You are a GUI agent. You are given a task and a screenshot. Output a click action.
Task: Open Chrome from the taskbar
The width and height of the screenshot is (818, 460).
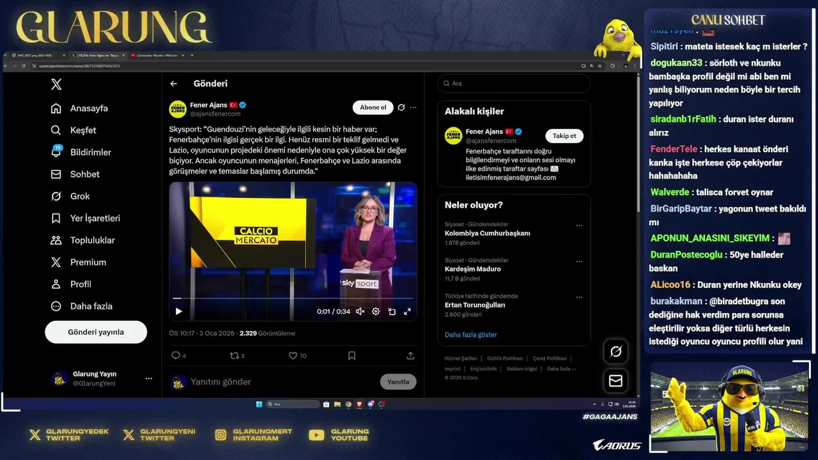point(348,404)
